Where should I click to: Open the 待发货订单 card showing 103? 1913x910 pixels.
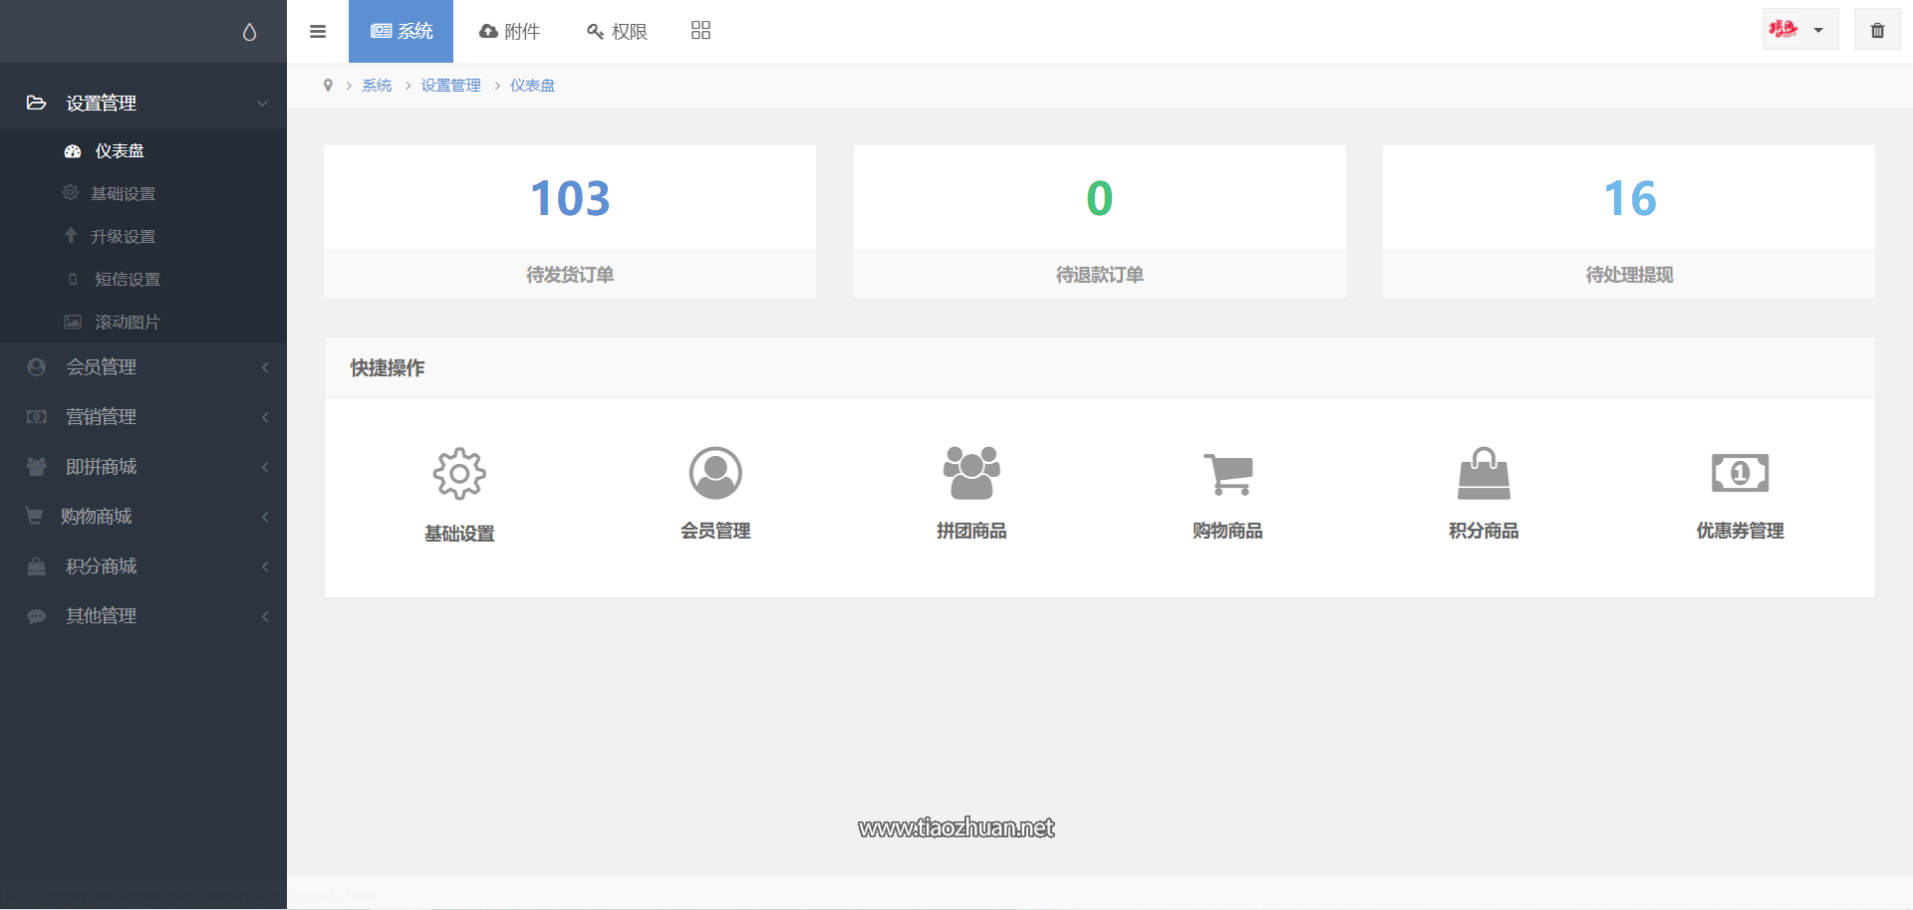[x=570, y=222]
